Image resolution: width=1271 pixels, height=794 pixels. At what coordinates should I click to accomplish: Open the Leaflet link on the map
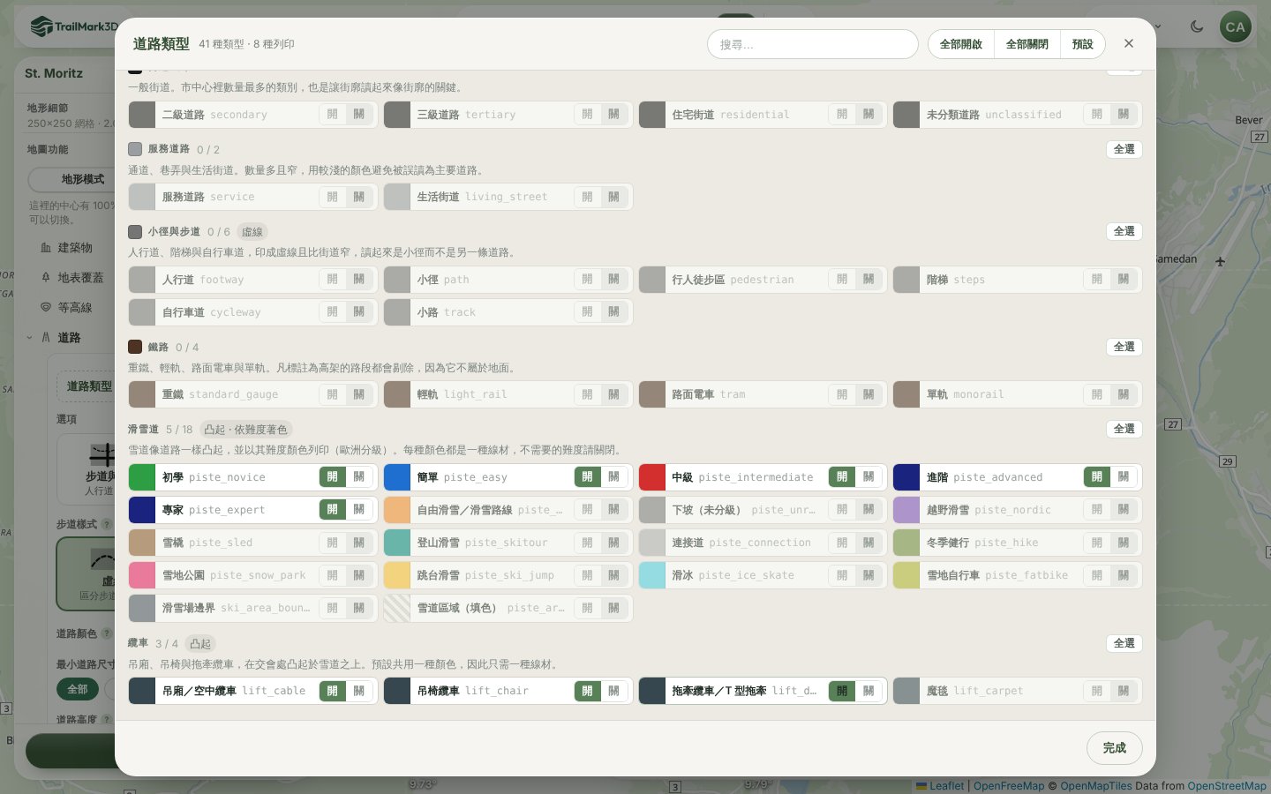coord(940,786)
